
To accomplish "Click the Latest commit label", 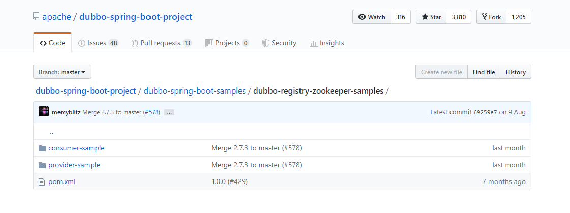I will point(451,112).
